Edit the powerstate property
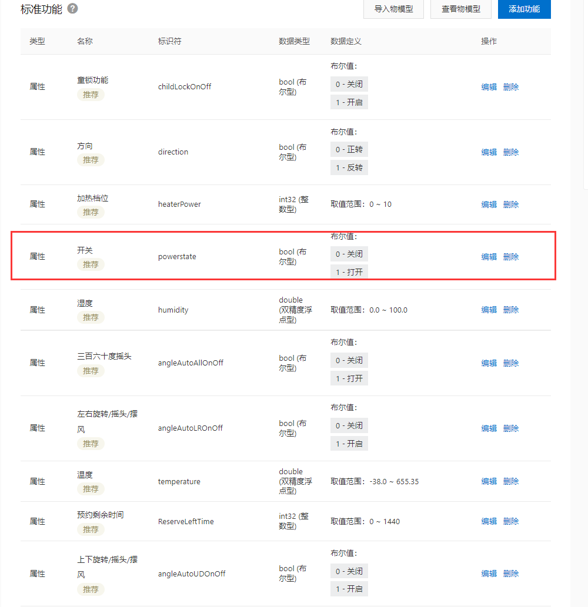 pyautogui.click(x=489, y=257)
